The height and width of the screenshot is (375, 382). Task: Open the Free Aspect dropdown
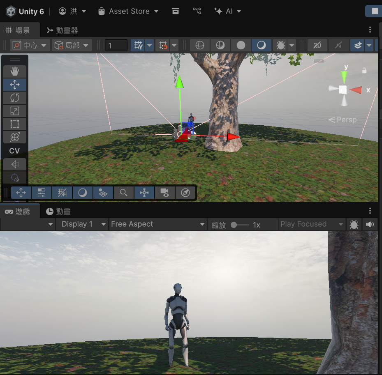[157, 224]
